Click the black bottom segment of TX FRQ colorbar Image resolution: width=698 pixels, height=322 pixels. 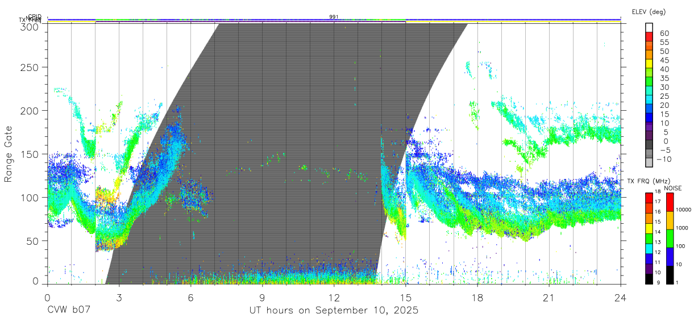[649, 278]
